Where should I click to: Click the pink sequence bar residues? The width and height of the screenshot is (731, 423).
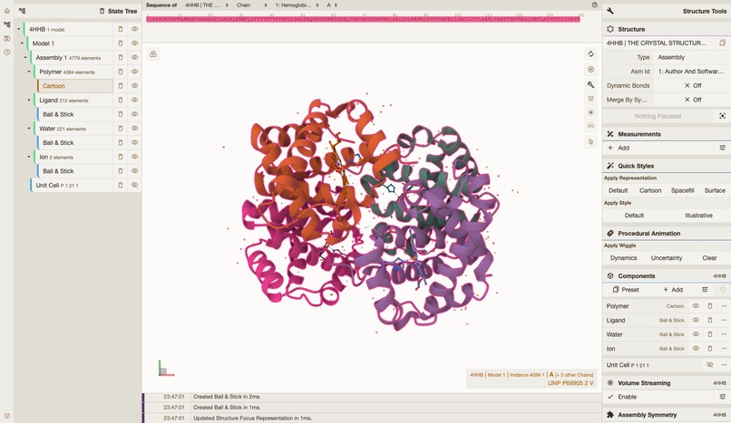[363, 19]
